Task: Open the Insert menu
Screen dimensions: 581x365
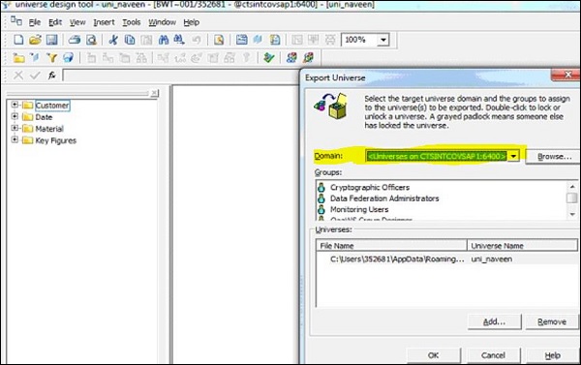Action: pos(104,22)
